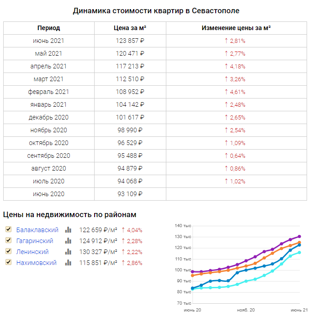The image size is (329, 322).
Task: Click the red up arrow beside 2,86%
Action: [x=123, y=263]
